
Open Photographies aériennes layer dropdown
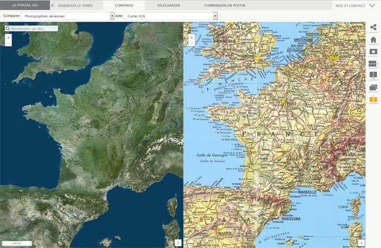(112, 16)
